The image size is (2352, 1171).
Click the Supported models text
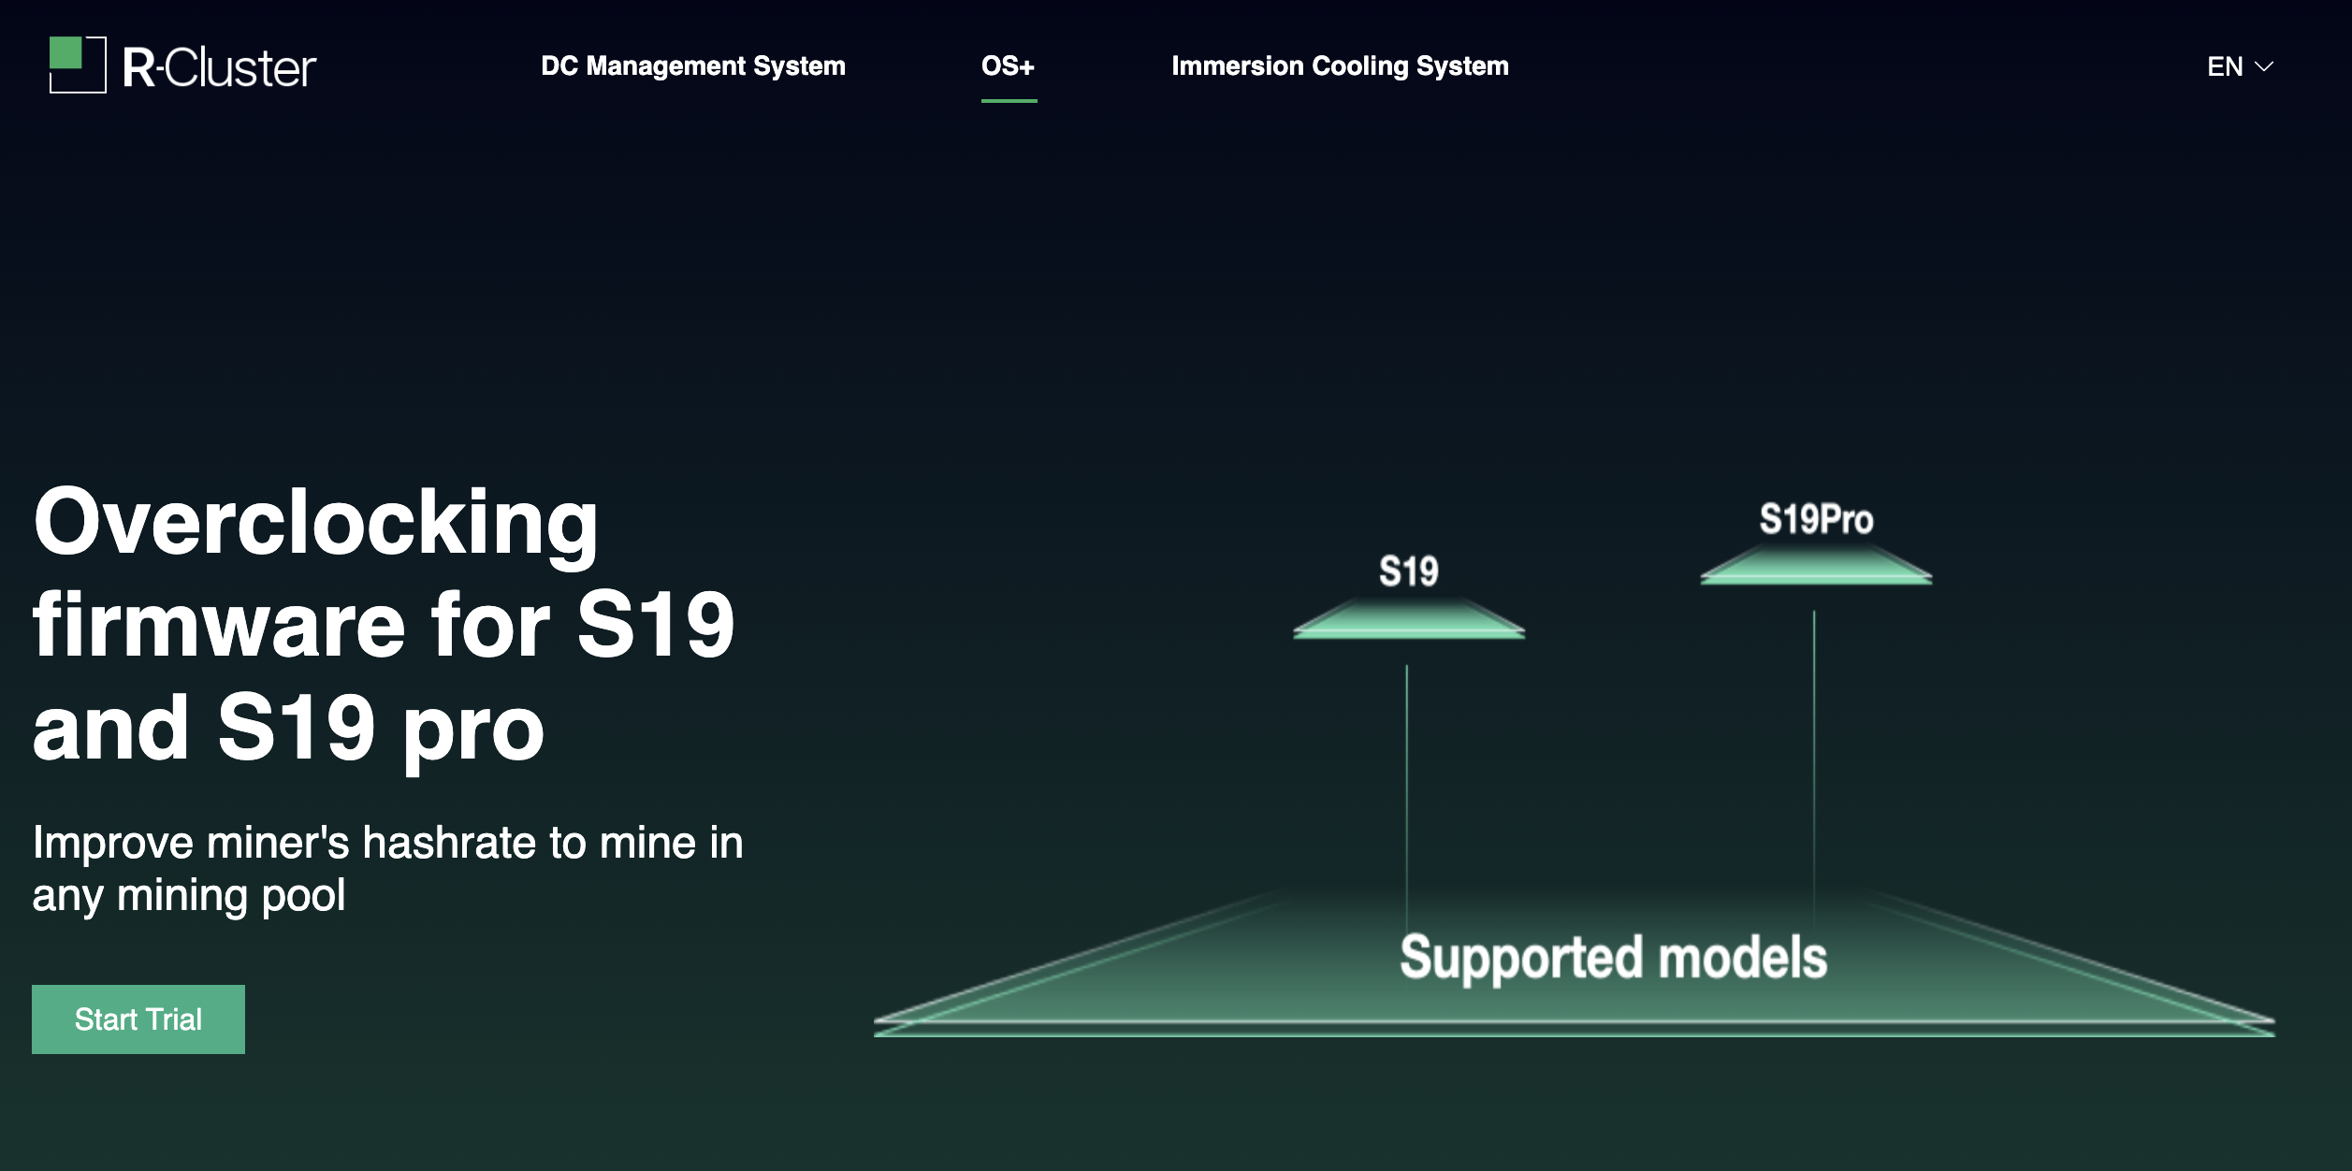coord(1613,958)
